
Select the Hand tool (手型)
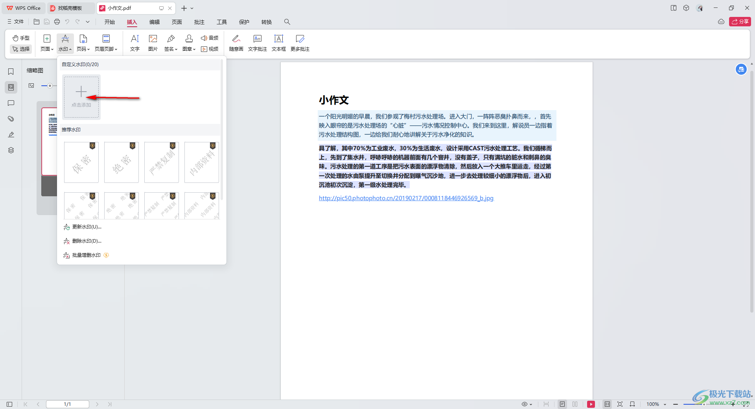(21, 38)
